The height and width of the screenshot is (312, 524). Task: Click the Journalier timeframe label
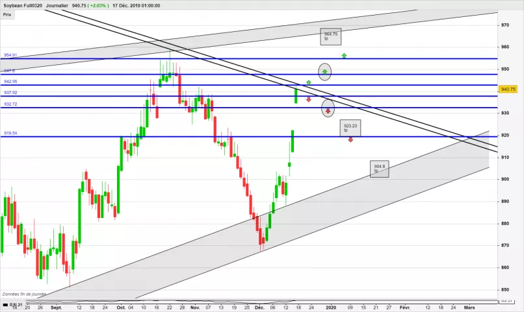coord(57,6)
